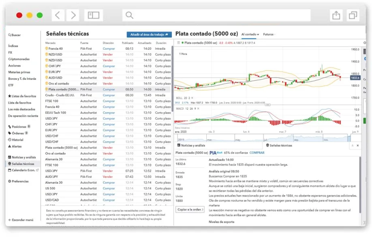Open Acciones market category
The image size is (372, 243).
(14, 66)
